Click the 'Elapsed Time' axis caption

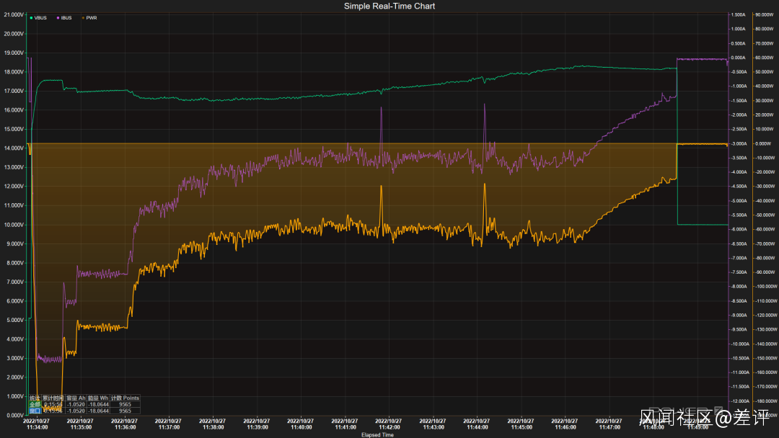coord(377,434)
